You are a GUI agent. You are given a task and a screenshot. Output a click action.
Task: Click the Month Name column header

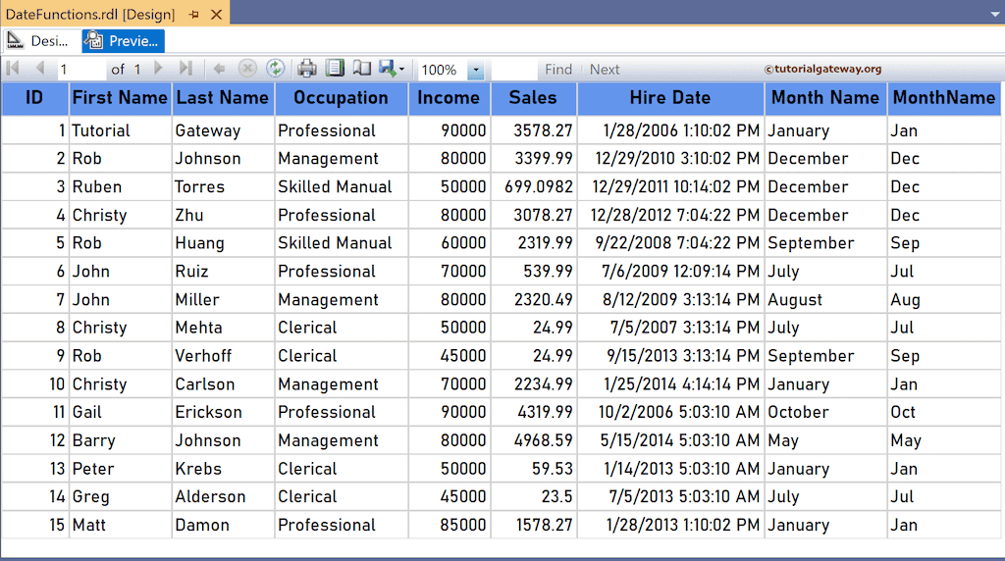tap(825, 98)
